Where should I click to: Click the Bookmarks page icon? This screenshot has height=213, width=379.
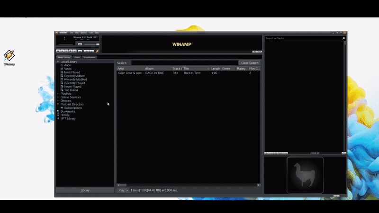pos(58,111)
